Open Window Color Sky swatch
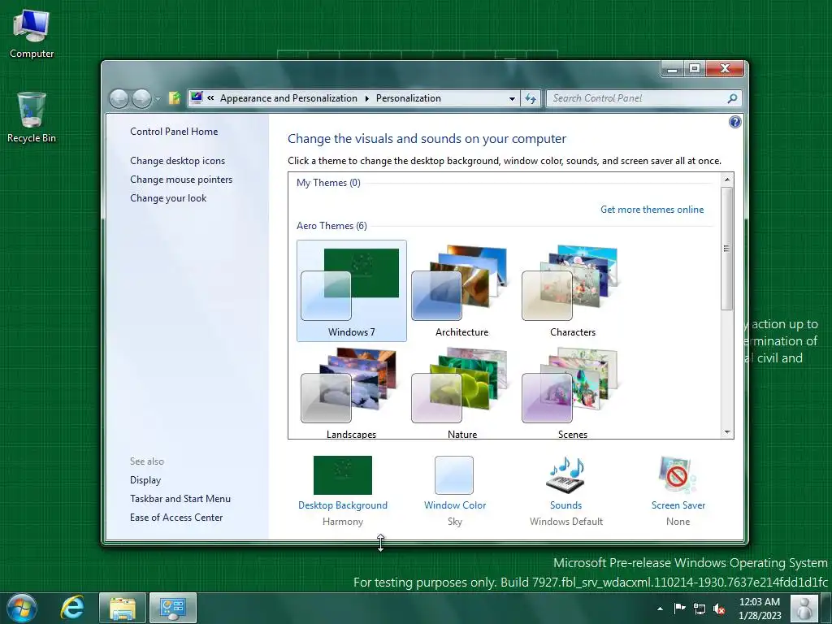832x624 pixels. tap(454, 474)
